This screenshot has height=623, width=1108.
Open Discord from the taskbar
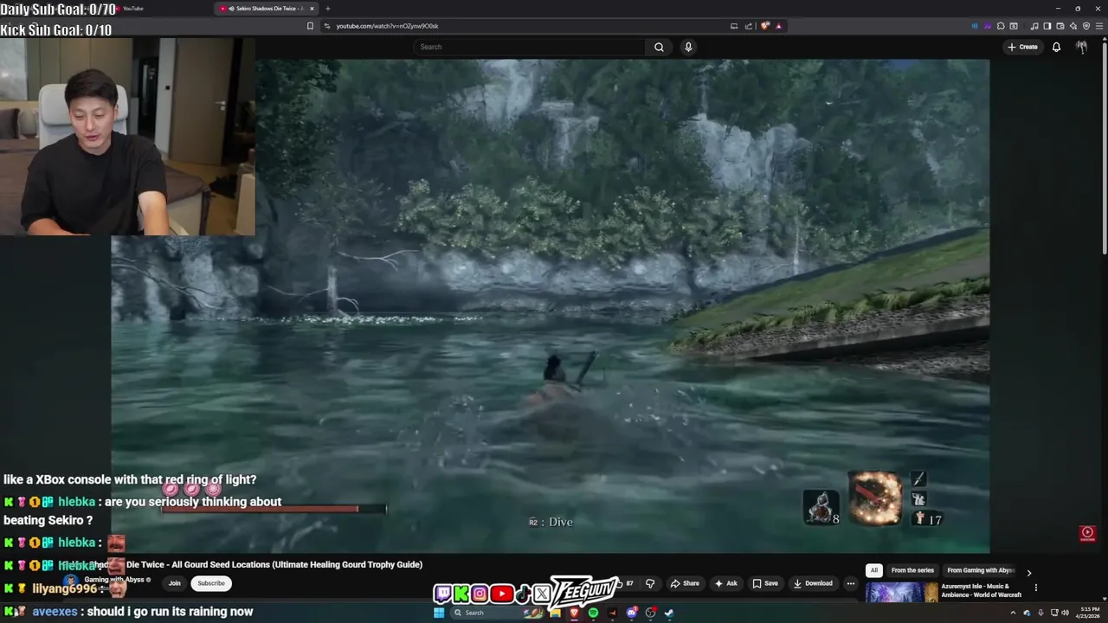(x=631, y=613)
